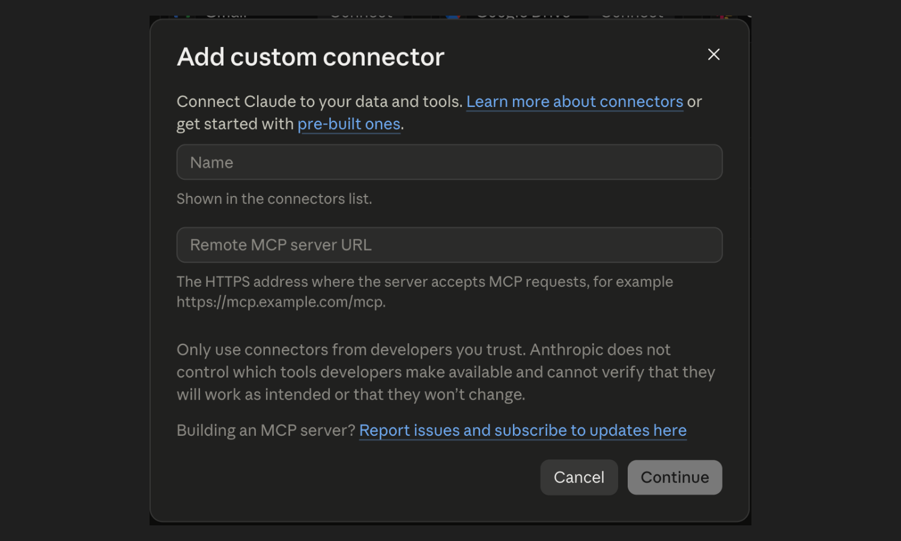Follow the pre-built ones link
This screenshot has height=541, width=901.
pos(349,124)
